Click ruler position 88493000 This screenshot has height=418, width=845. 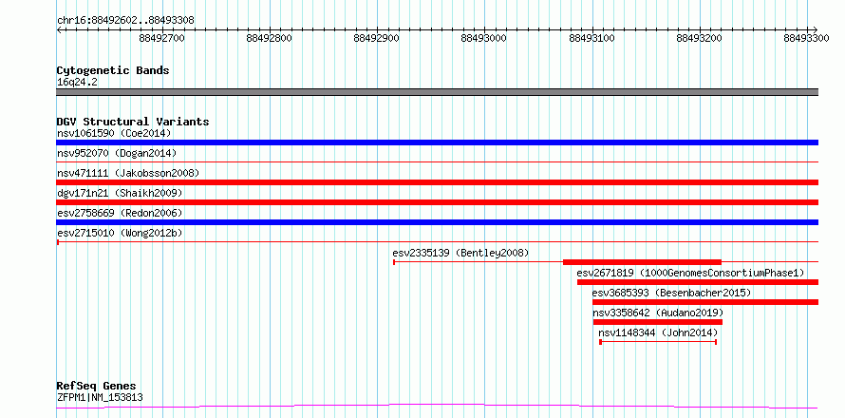[484, 38]
